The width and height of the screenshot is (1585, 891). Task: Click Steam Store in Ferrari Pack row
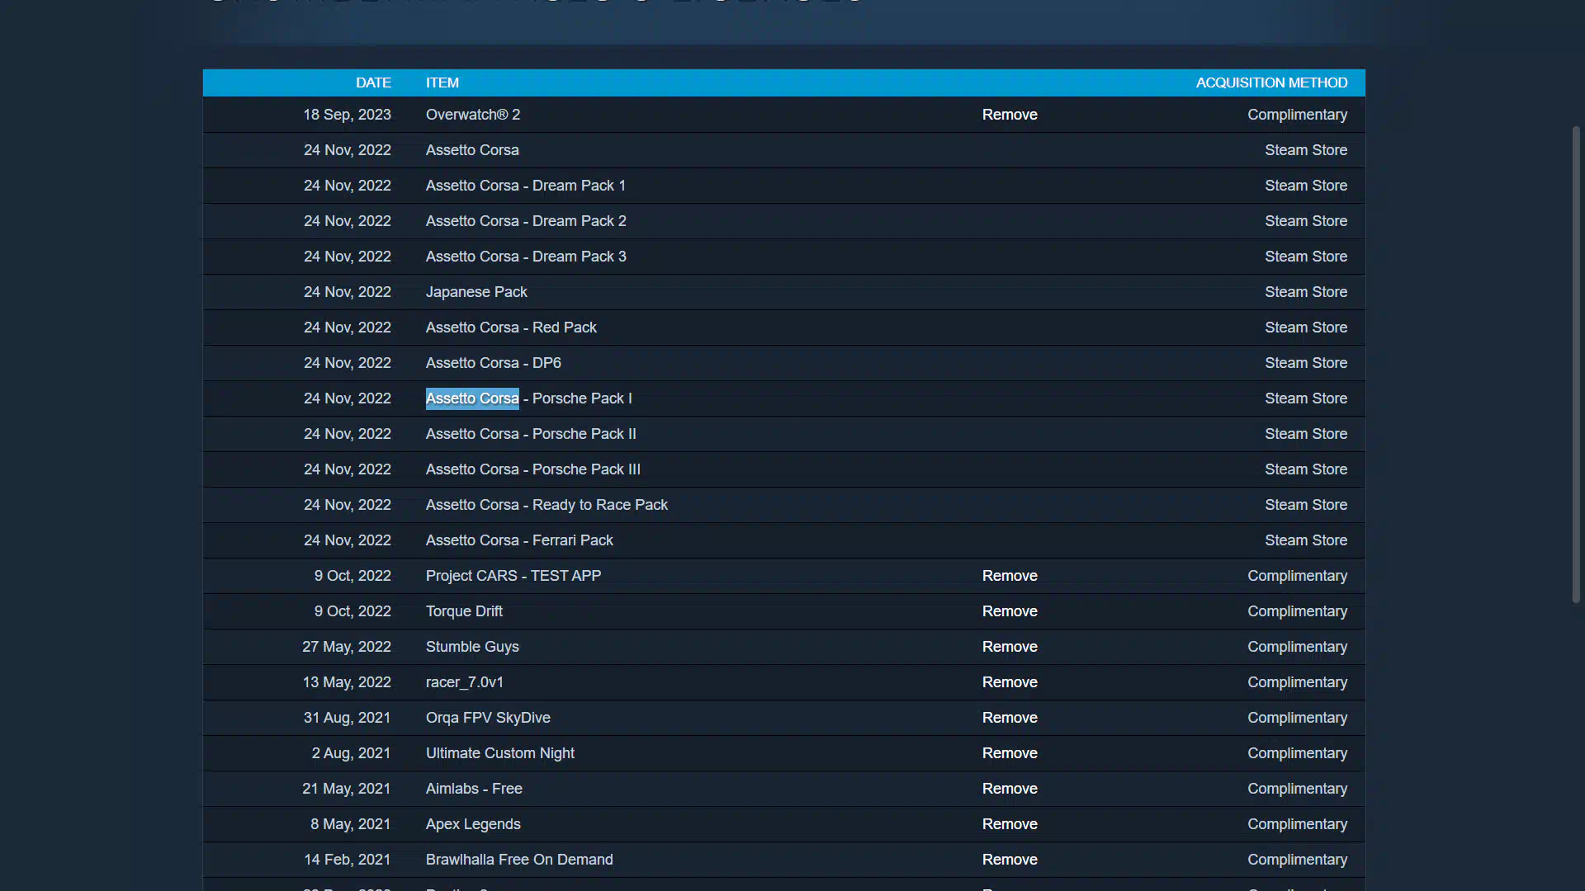1306,540
